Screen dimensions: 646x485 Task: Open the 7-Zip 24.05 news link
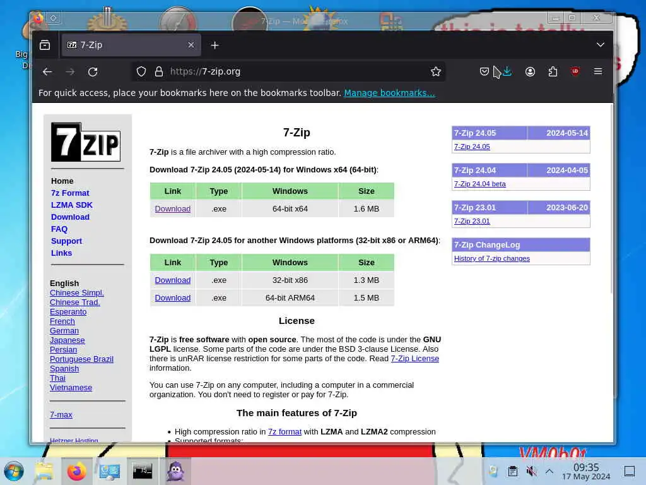click(472, 147)
